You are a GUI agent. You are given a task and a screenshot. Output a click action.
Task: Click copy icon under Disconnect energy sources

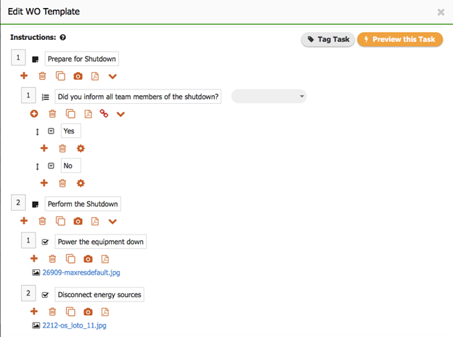point(70,312)
